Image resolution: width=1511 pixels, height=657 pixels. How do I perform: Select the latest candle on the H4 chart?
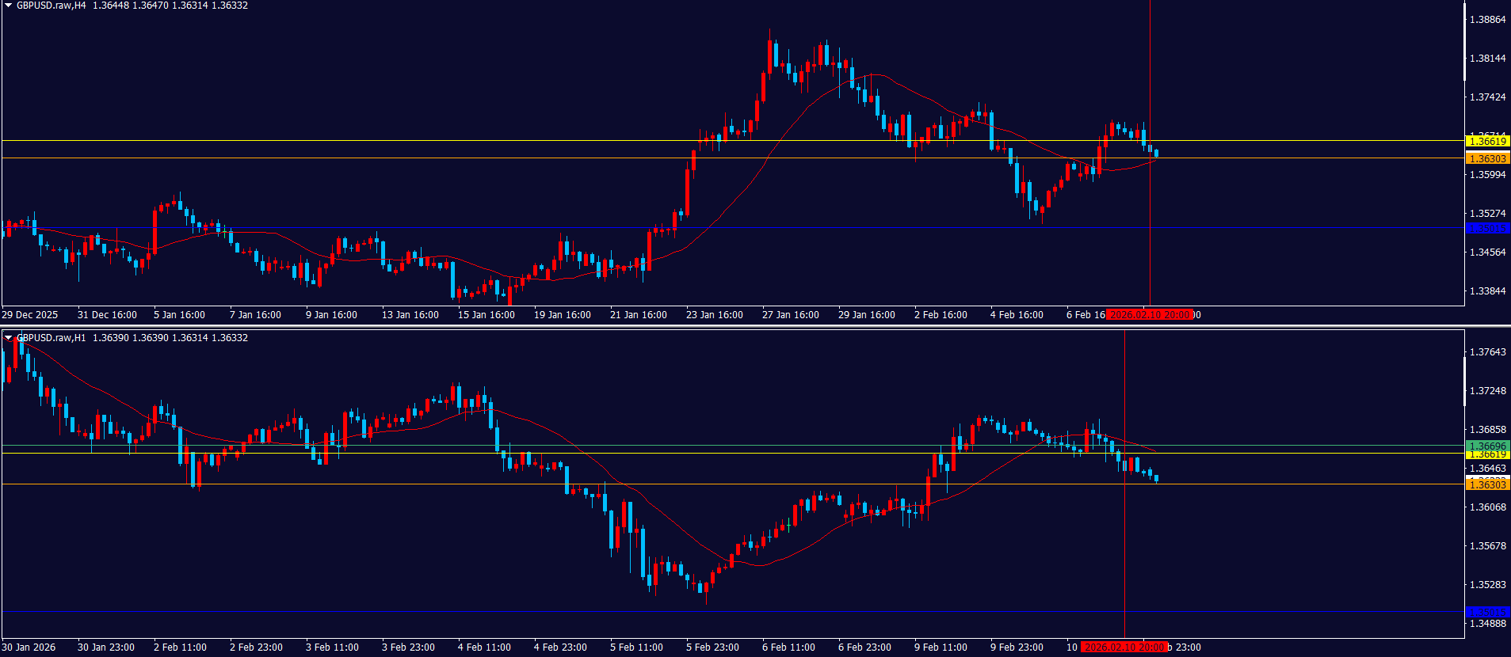tap(1157, 153)
